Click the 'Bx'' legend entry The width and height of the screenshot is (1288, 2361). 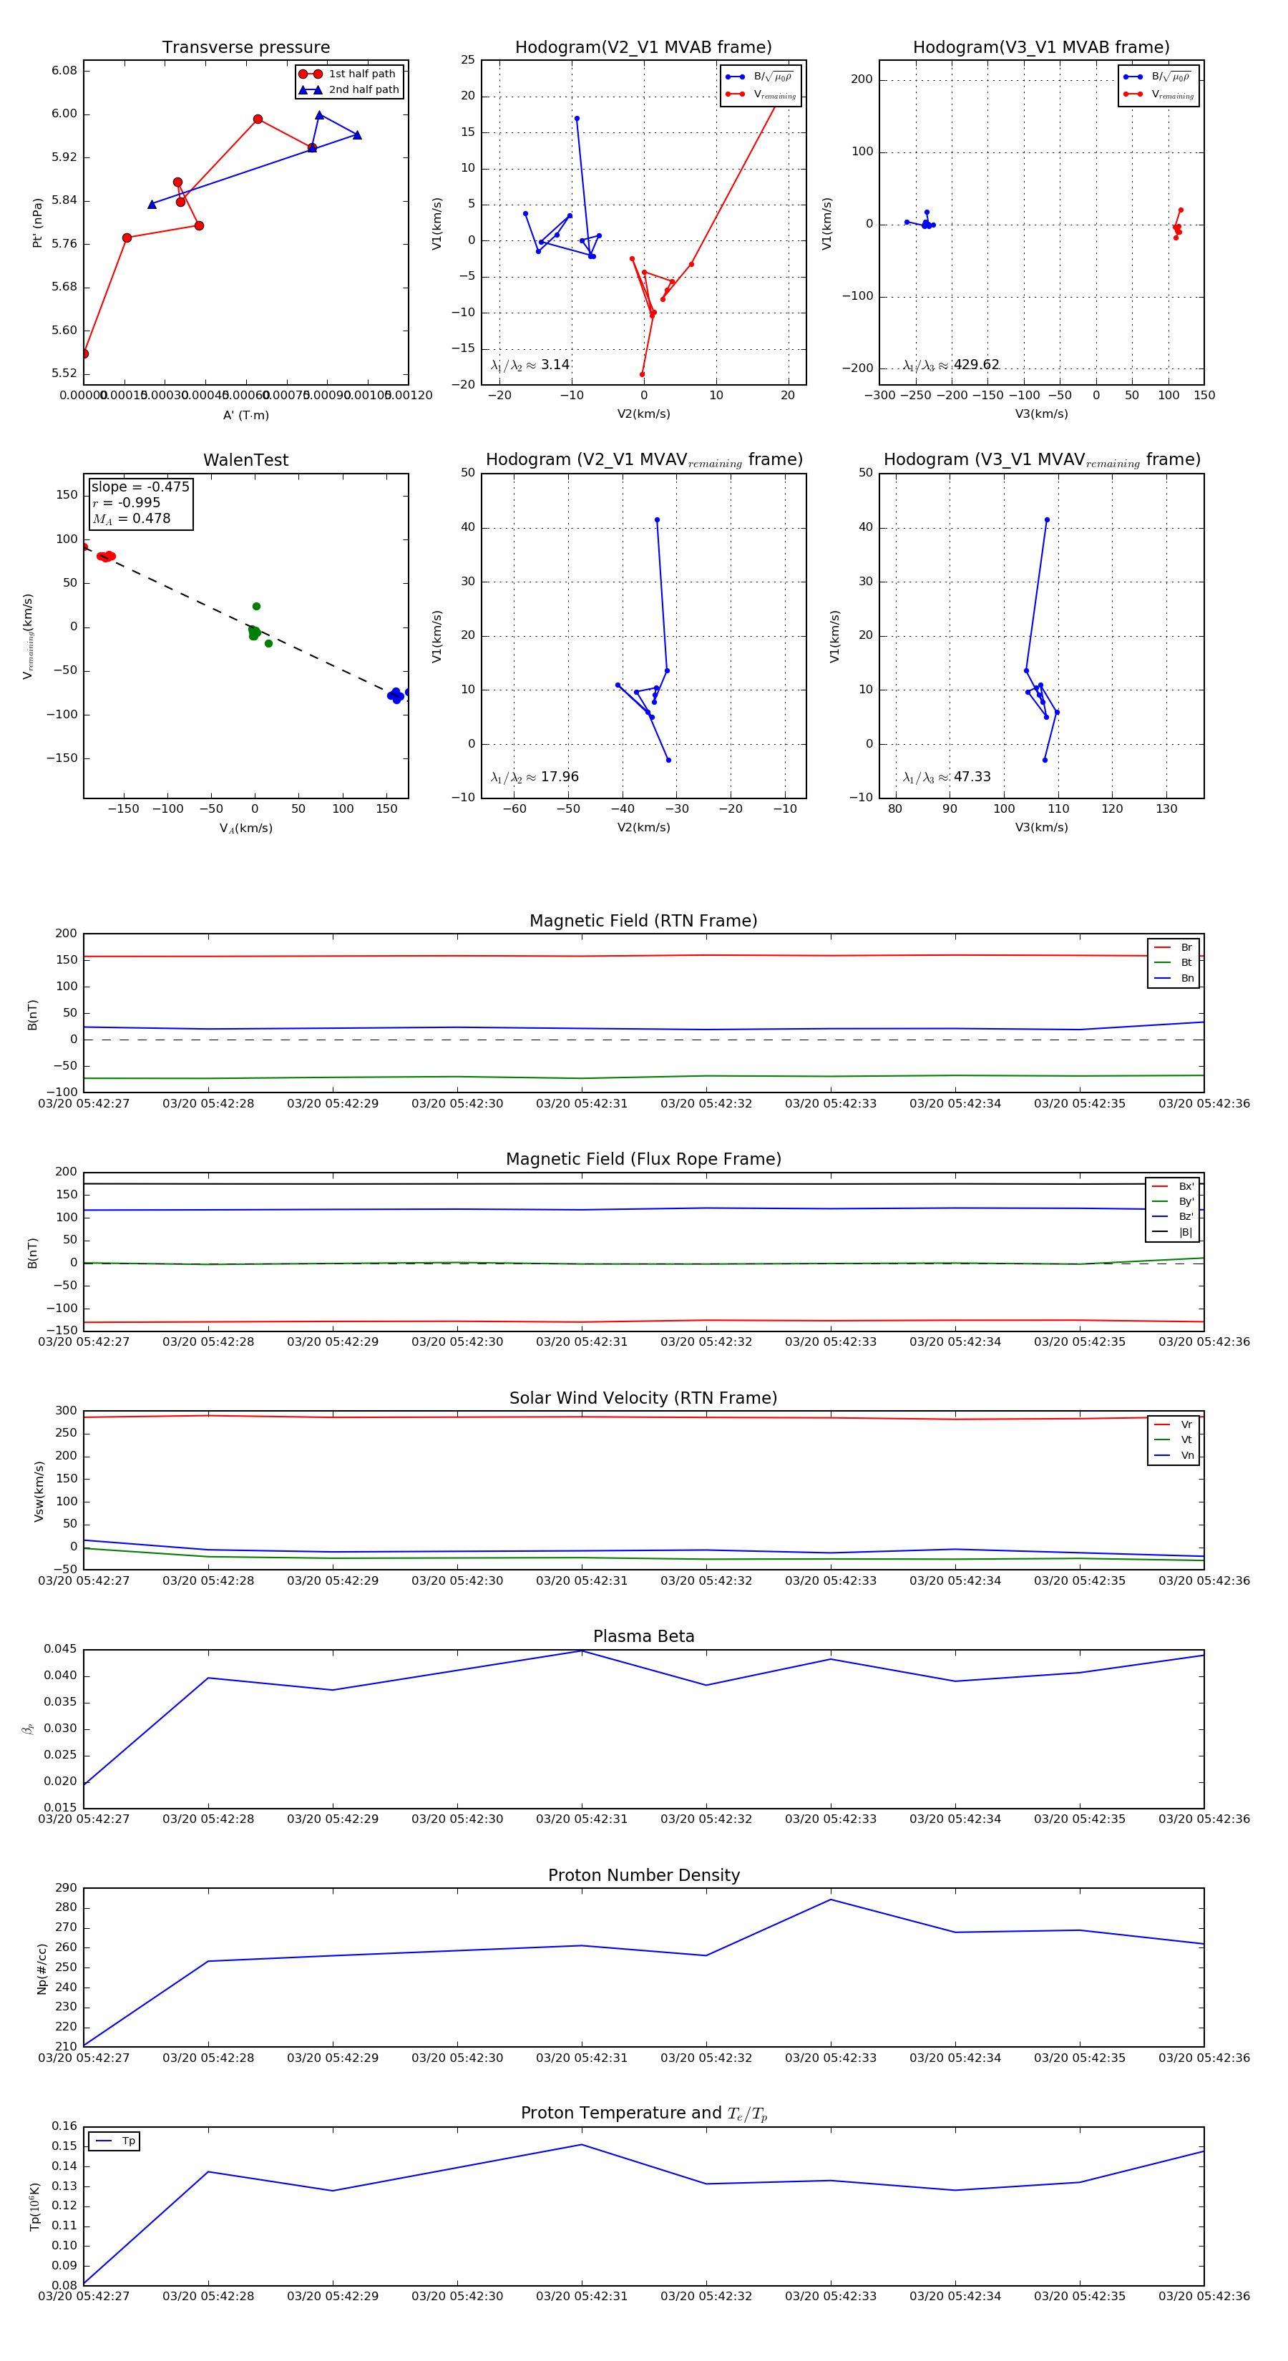(1174, 1187)
